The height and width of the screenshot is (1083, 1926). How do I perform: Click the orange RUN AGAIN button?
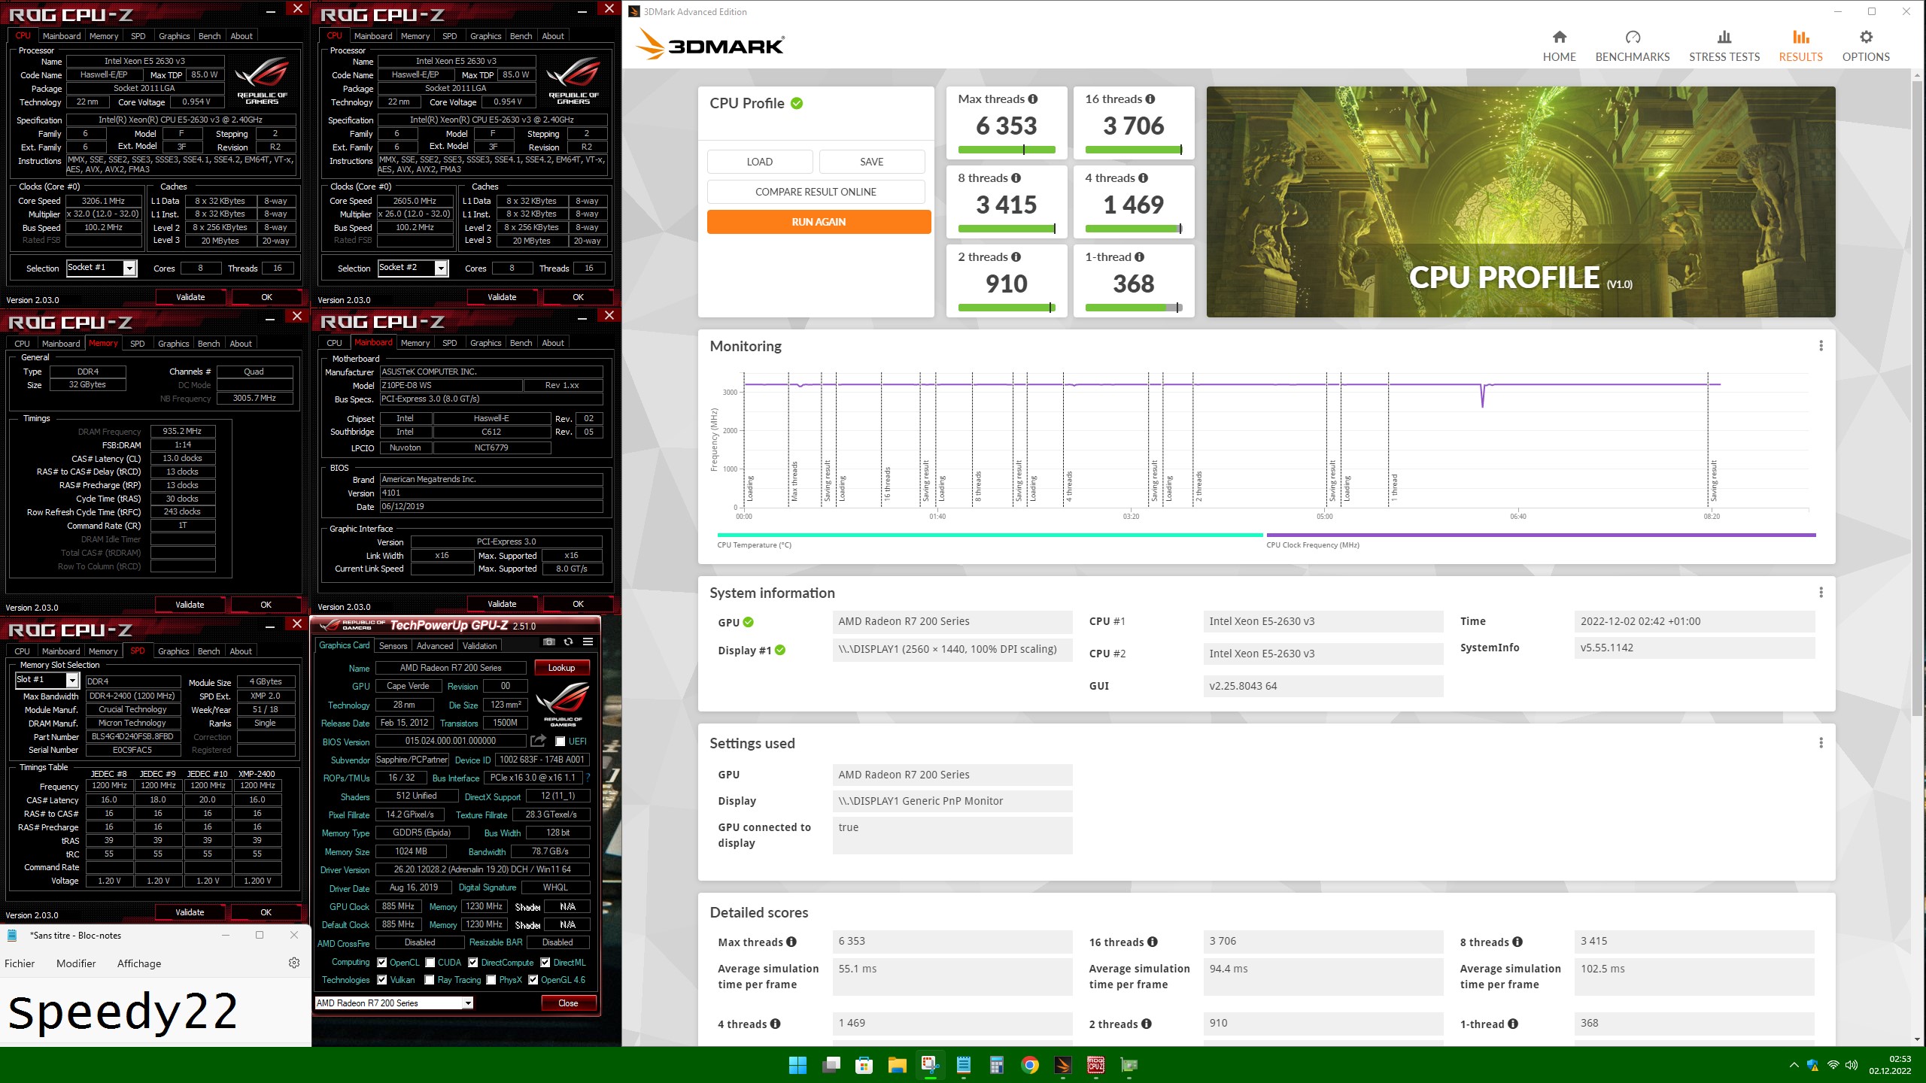point(819,222)
